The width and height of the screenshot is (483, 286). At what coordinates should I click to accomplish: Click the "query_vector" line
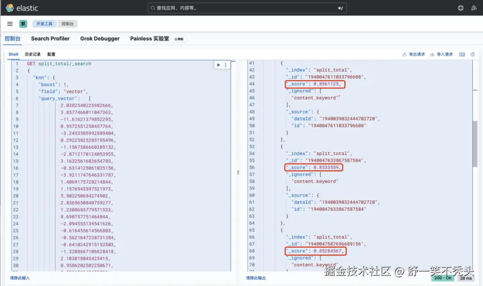65,98
